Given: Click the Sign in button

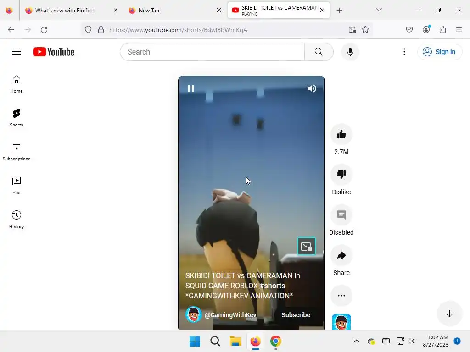Looking at the screenshot, I should coord(439,52).
